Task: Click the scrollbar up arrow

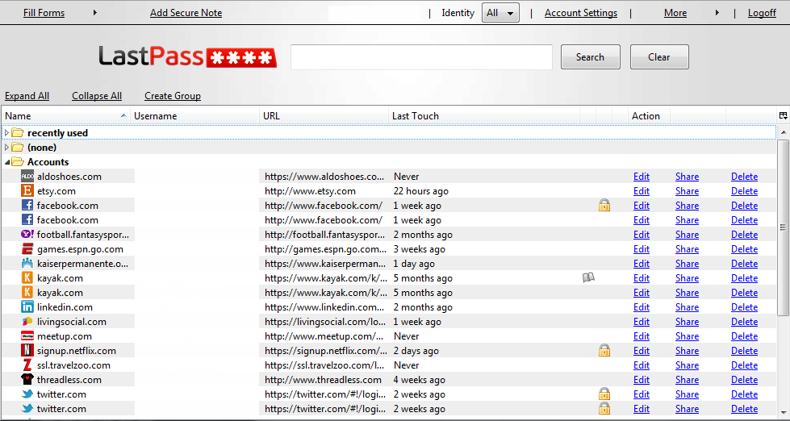Action: click(x=783, y=132)
